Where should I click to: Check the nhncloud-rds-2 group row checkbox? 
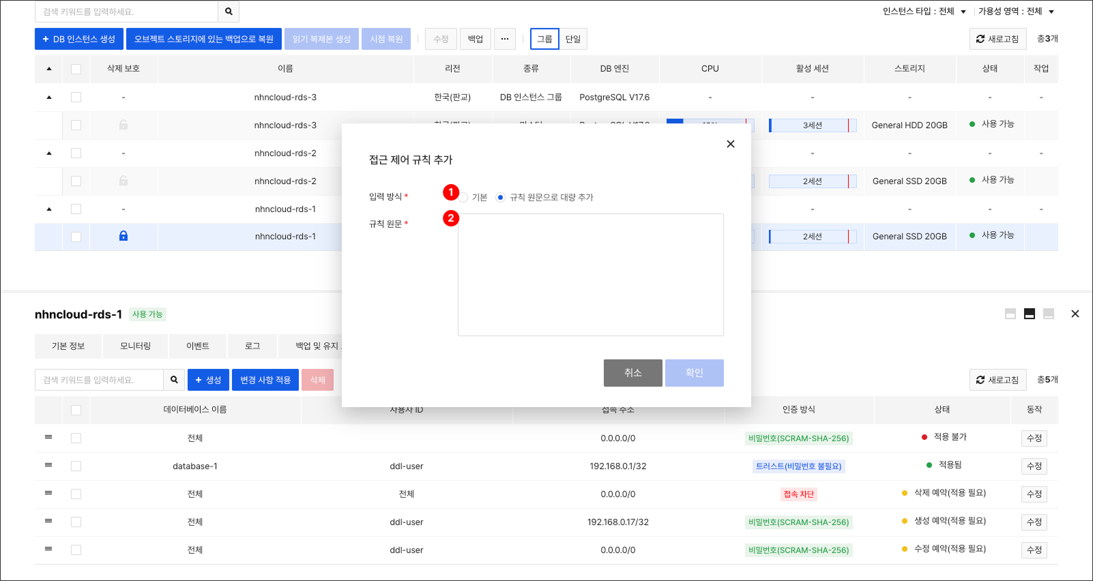(76, 153)
